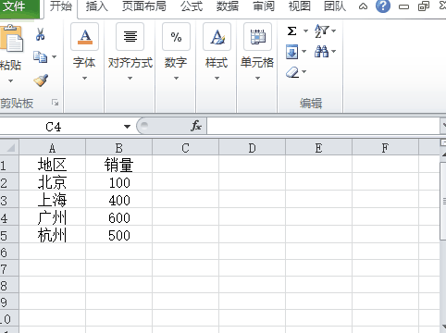Select the Format Painter brush
Image resolution: width=446 pixels, height=333 pixels.
coord(41,80)
